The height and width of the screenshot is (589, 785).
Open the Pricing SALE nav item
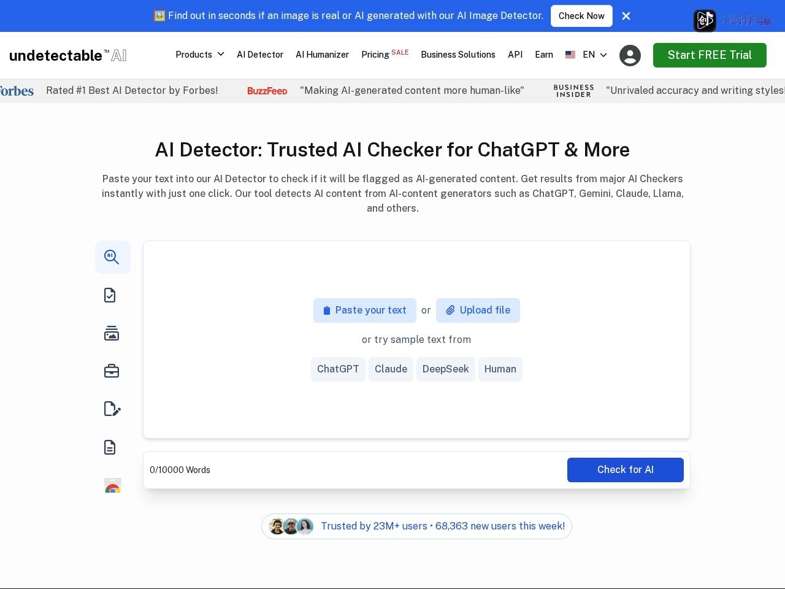click(x=385, y=54)
